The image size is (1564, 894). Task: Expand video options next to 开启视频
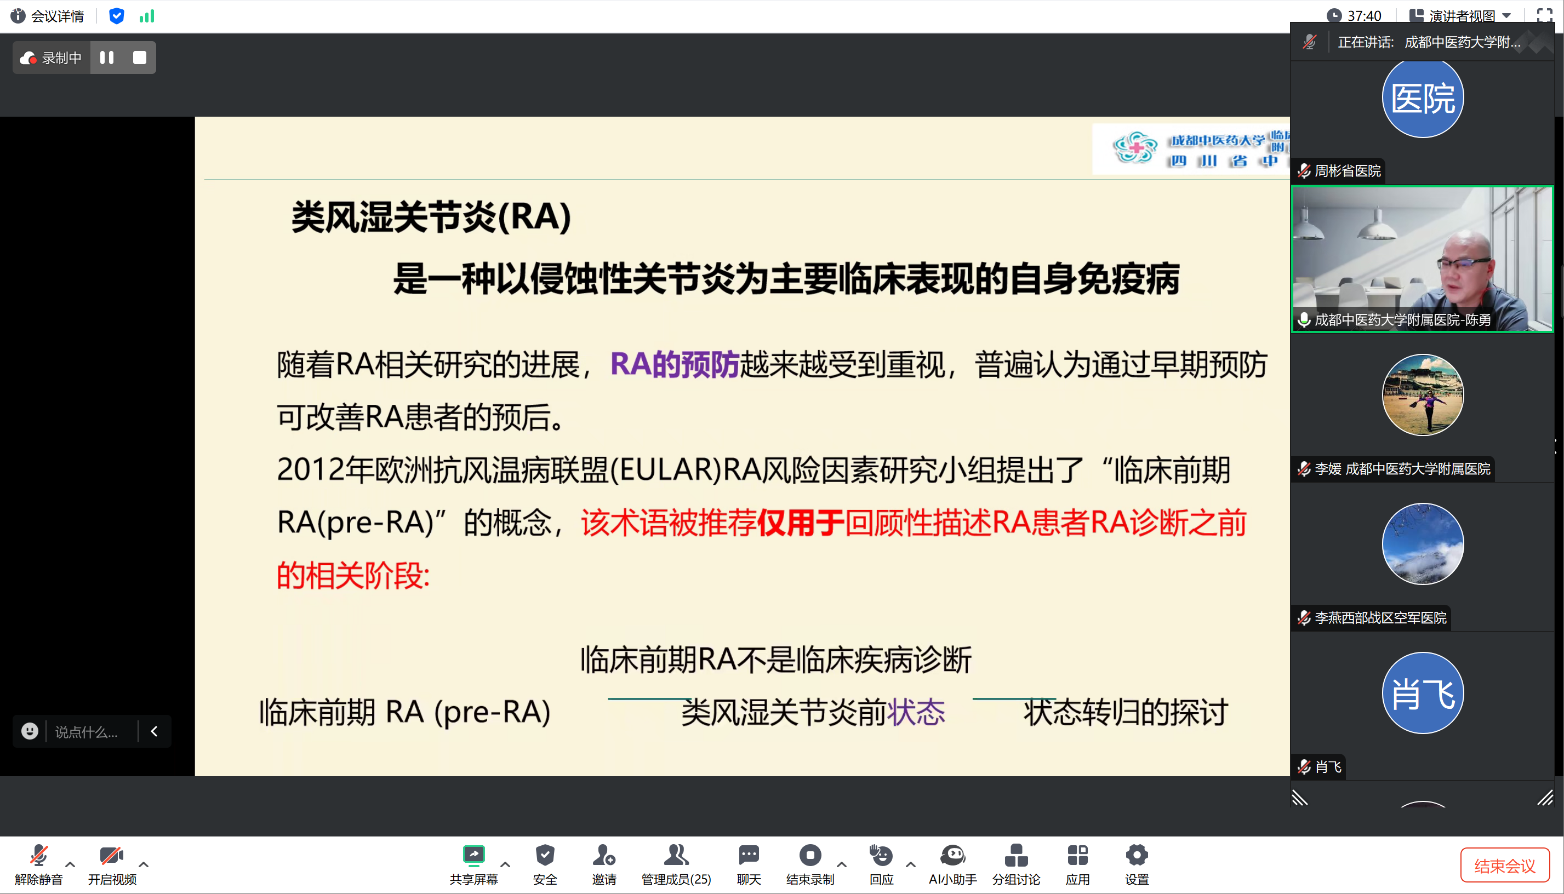click(x=144, y=864)
